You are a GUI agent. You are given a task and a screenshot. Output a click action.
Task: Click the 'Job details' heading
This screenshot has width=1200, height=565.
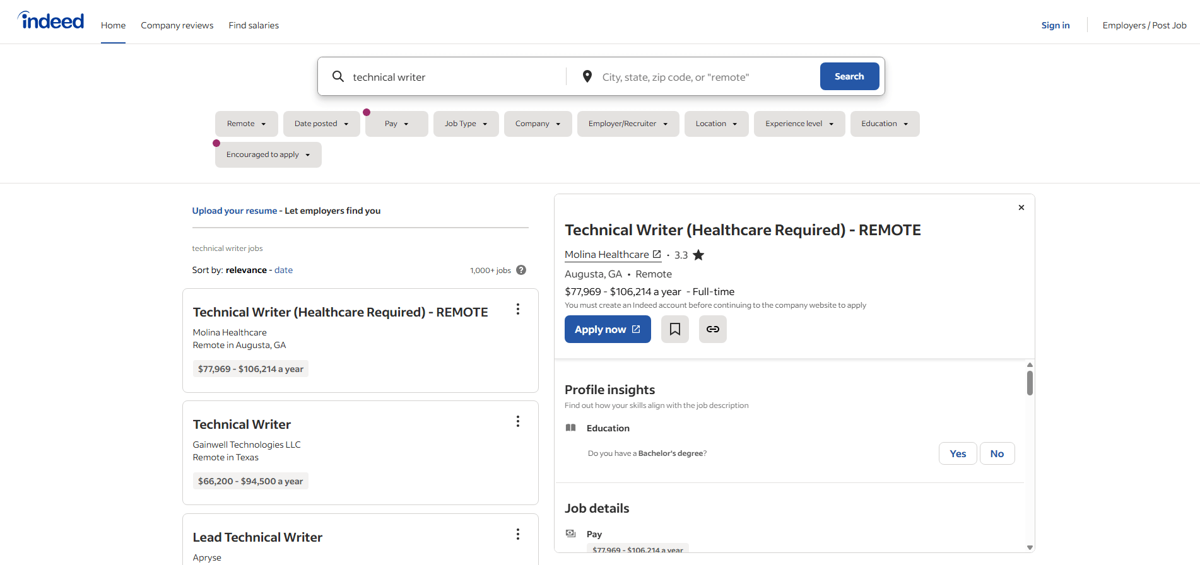(x=597, y=508)
